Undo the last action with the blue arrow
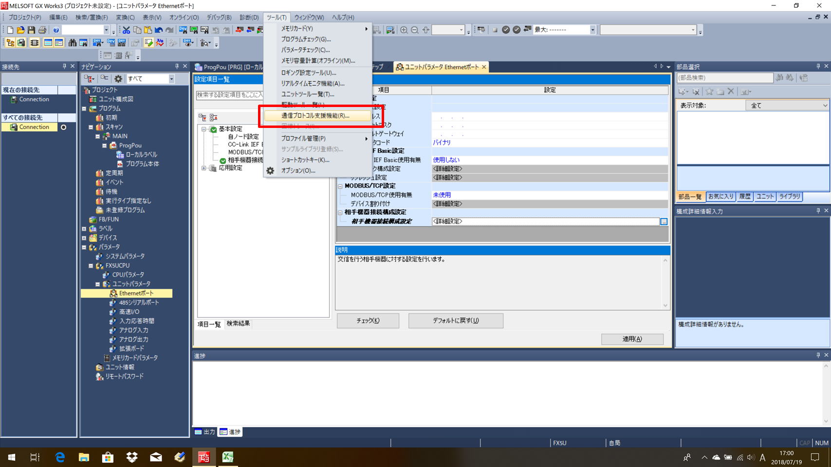Image resolution: width=831 pixels, height=467 pixels. point(159,30)
